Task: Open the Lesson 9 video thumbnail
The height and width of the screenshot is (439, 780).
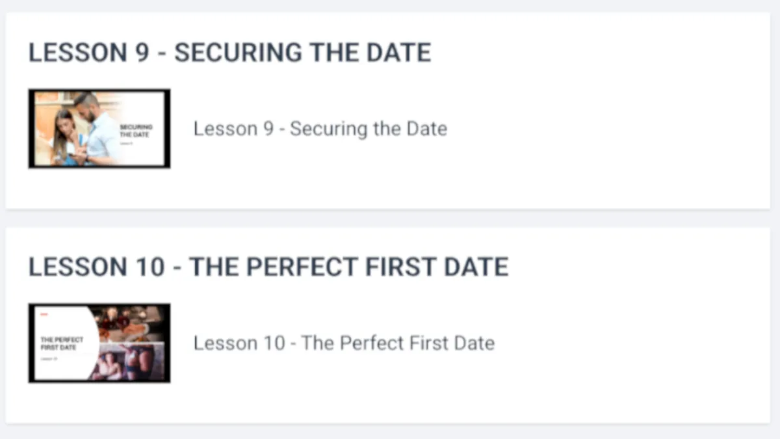Action: 99,129
